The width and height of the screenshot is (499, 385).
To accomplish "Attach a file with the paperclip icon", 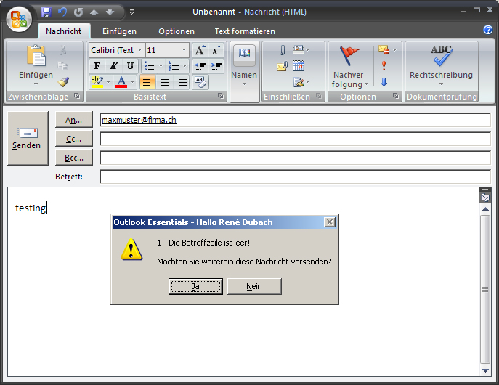I will tap(282, 50).
